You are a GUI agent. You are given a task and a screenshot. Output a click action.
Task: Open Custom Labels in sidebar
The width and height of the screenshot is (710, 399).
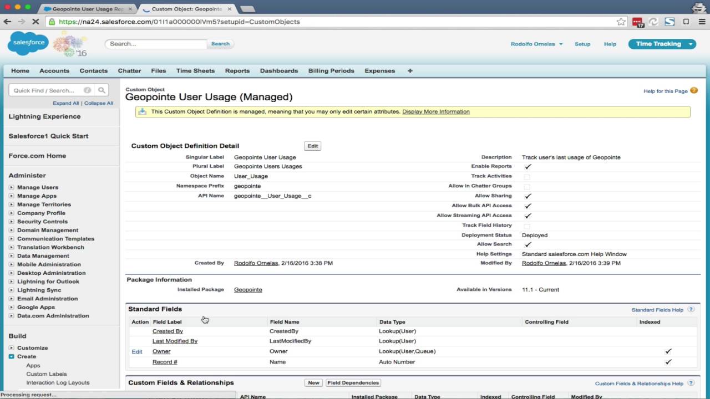coord(47,374)
